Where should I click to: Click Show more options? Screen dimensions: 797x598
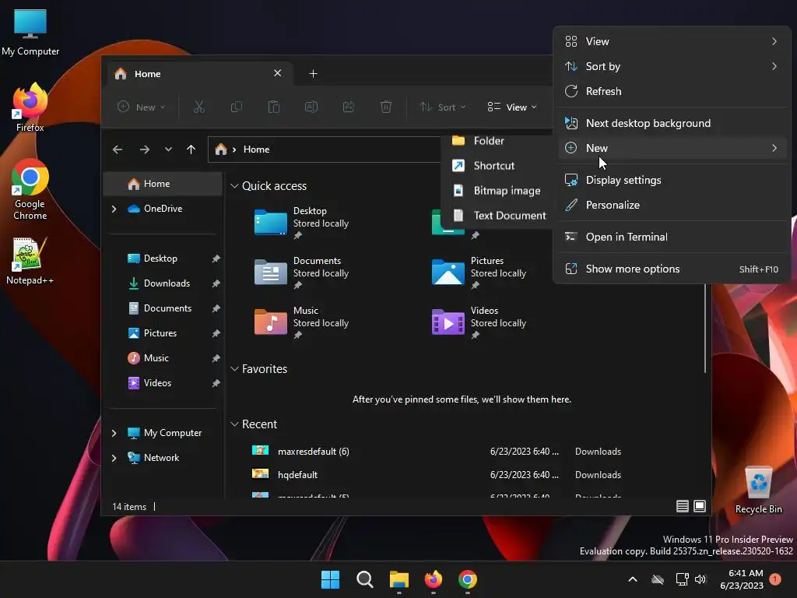pos(672,269)
